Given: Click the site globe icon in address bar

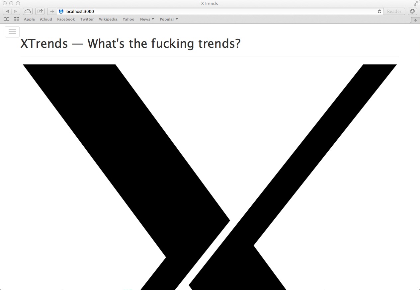Looking at the screenshot, I should pos(61,11).
